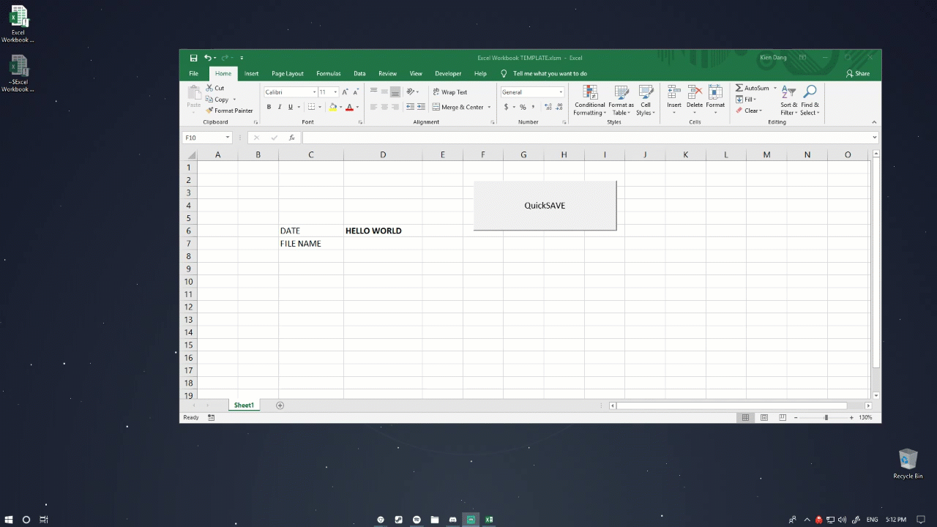Screen dimensions: 937x527
Task: Toggle Top Align vertical alignment
Action: 373,92
